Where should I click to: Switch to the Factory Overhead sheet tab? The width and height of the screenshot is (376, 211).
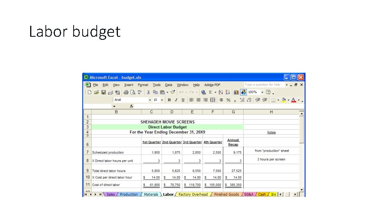[x=193, y=195]
